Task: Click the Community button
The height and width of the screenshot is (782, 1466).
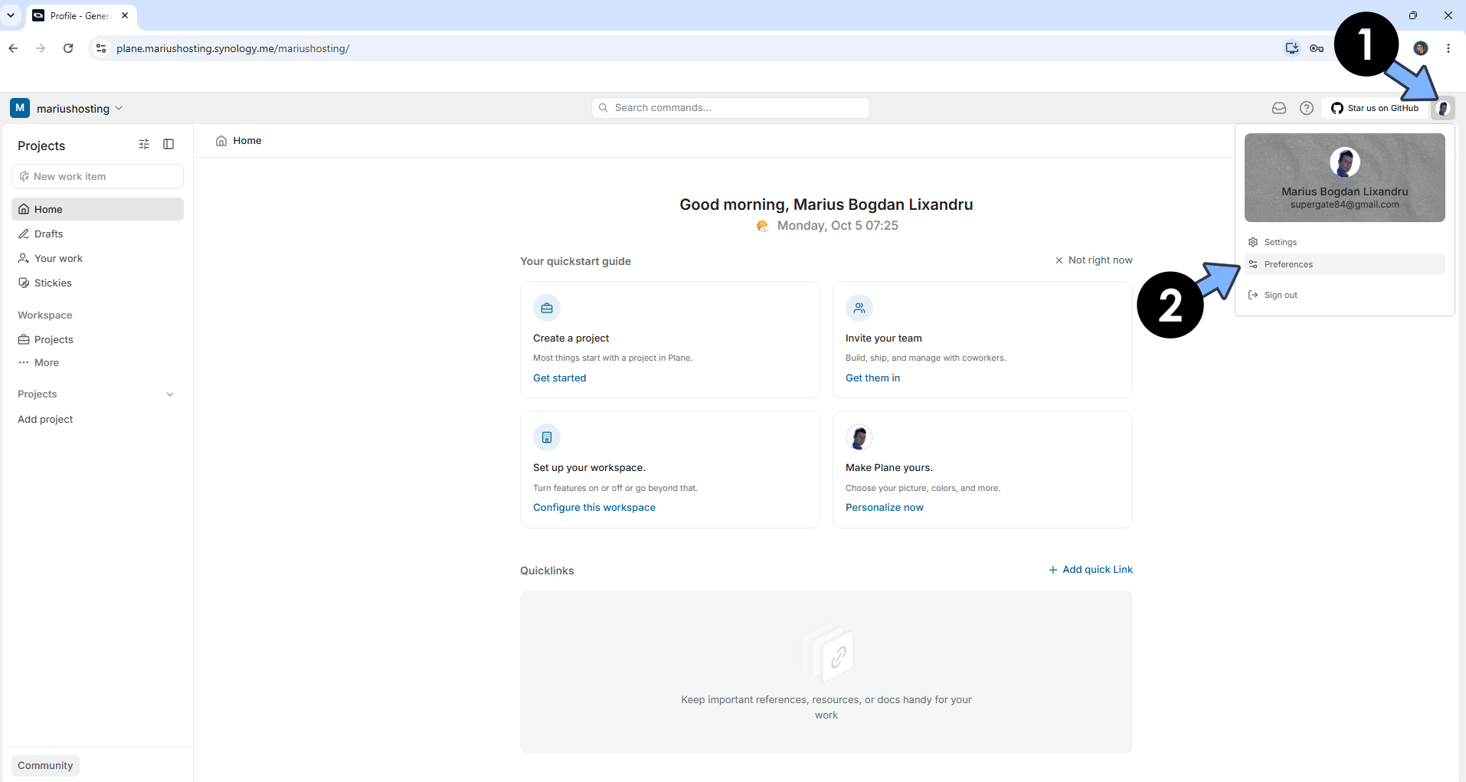Action: pyautogui.click(x=45, y=765)
